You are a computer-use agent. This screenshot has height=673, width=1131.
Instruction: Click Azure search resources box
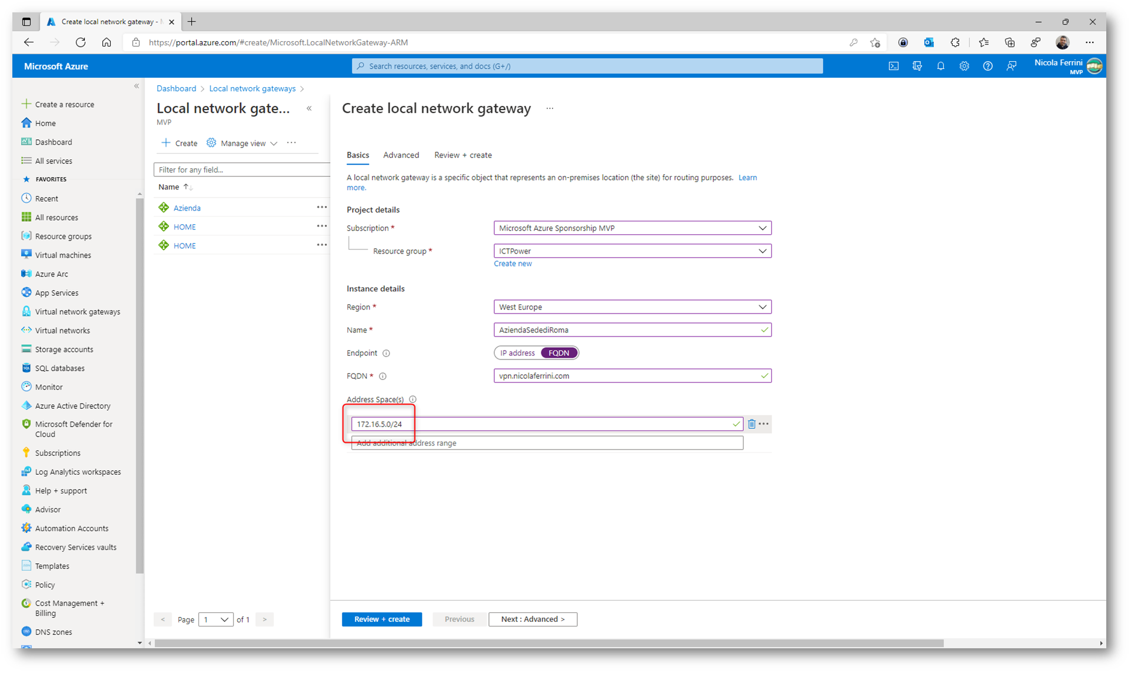(587, 66)
